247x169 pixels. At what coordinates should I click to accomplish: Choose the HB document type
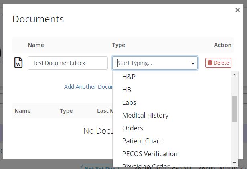[x=127, y=90]
